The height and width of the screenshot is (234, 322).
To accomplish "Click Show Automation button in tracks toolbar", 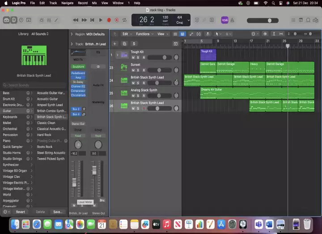I will 191,34.
